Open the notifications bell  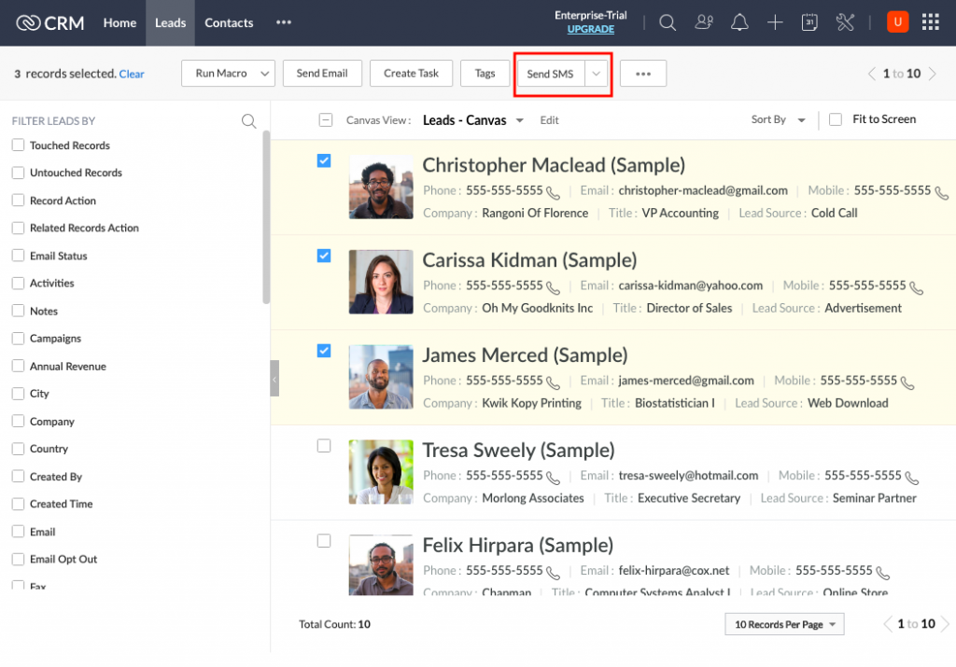(739, 21)
